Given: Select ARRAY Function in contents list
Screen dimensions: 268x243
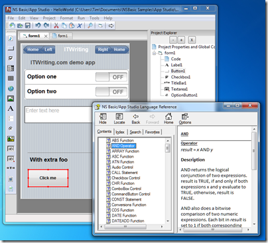Looking at the screenshot, I should click(x=125, y=151).
